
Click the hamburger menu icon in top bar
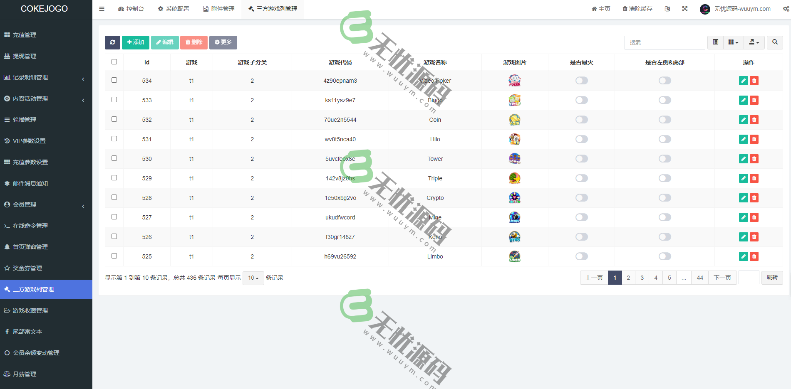102,9
